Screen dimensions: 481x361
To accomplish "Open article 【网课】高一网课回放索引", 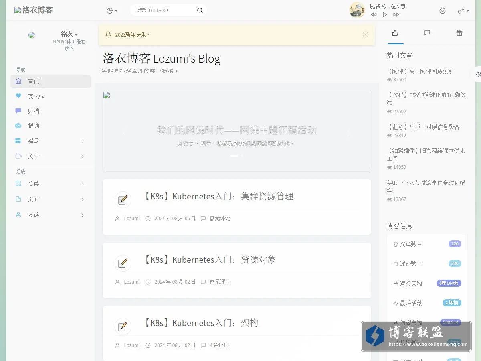I will click(420, 71).
